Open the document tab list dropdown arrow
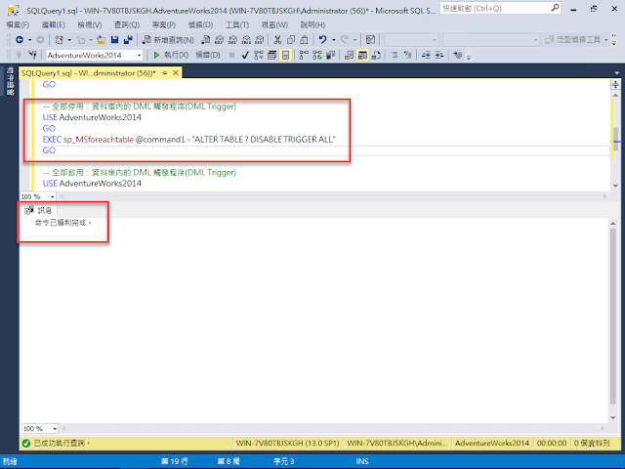The width and height of the screenshot is (625, 469). point(617,73)
